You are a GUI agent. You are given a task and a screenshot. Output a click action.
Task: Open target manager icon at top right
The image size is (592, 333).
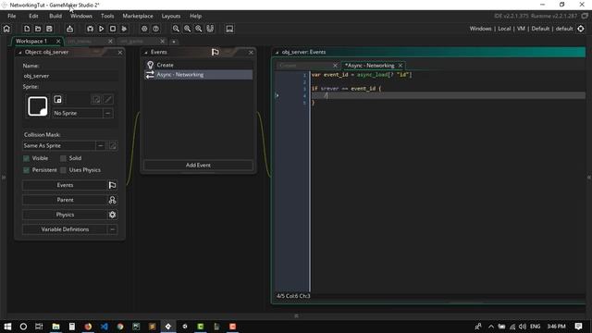coord(581,29)
